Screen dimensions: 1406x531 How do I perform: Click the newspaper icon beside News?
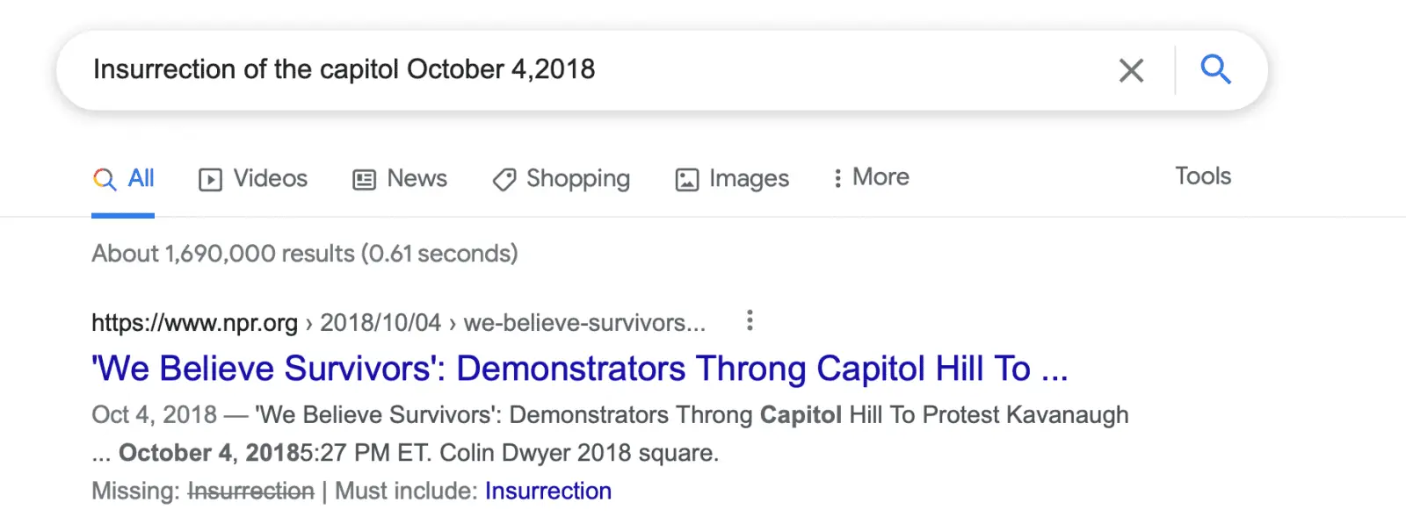(364, 180)
